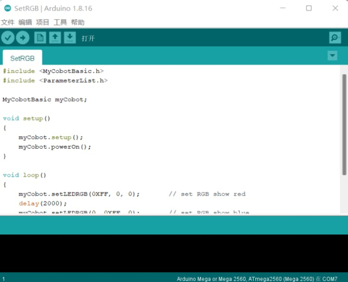Screen dimensions: 348x282
Task: Click the line '#include <ParameterList.h>'
Action: point(55,81)
